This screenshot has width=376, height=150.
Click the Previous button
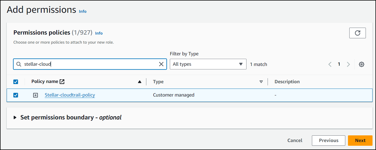pyautogui.click(x=328, y=140)
